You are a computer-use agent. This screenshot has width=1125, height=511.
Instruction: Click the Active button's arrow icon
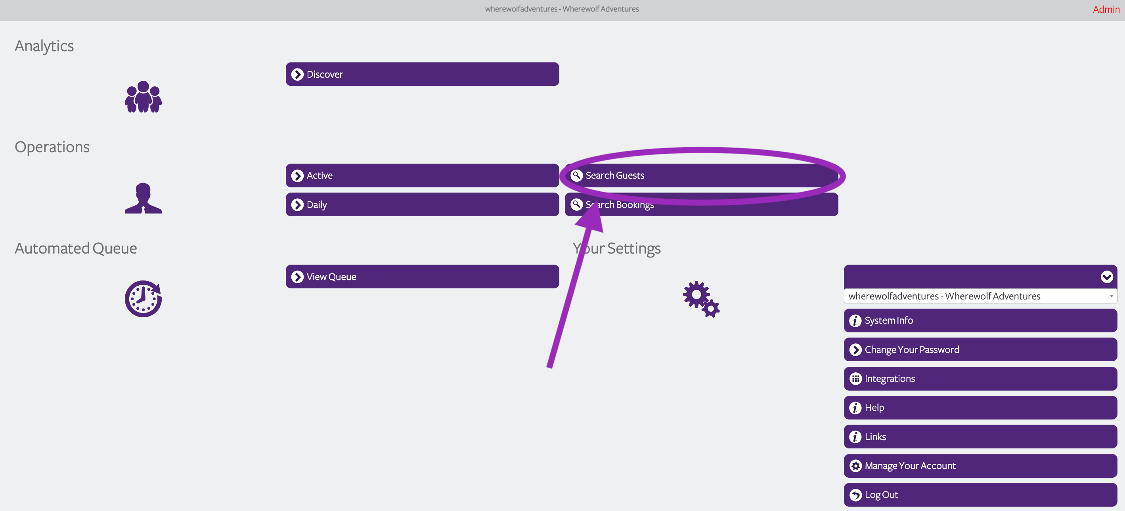tap(297, 176)
